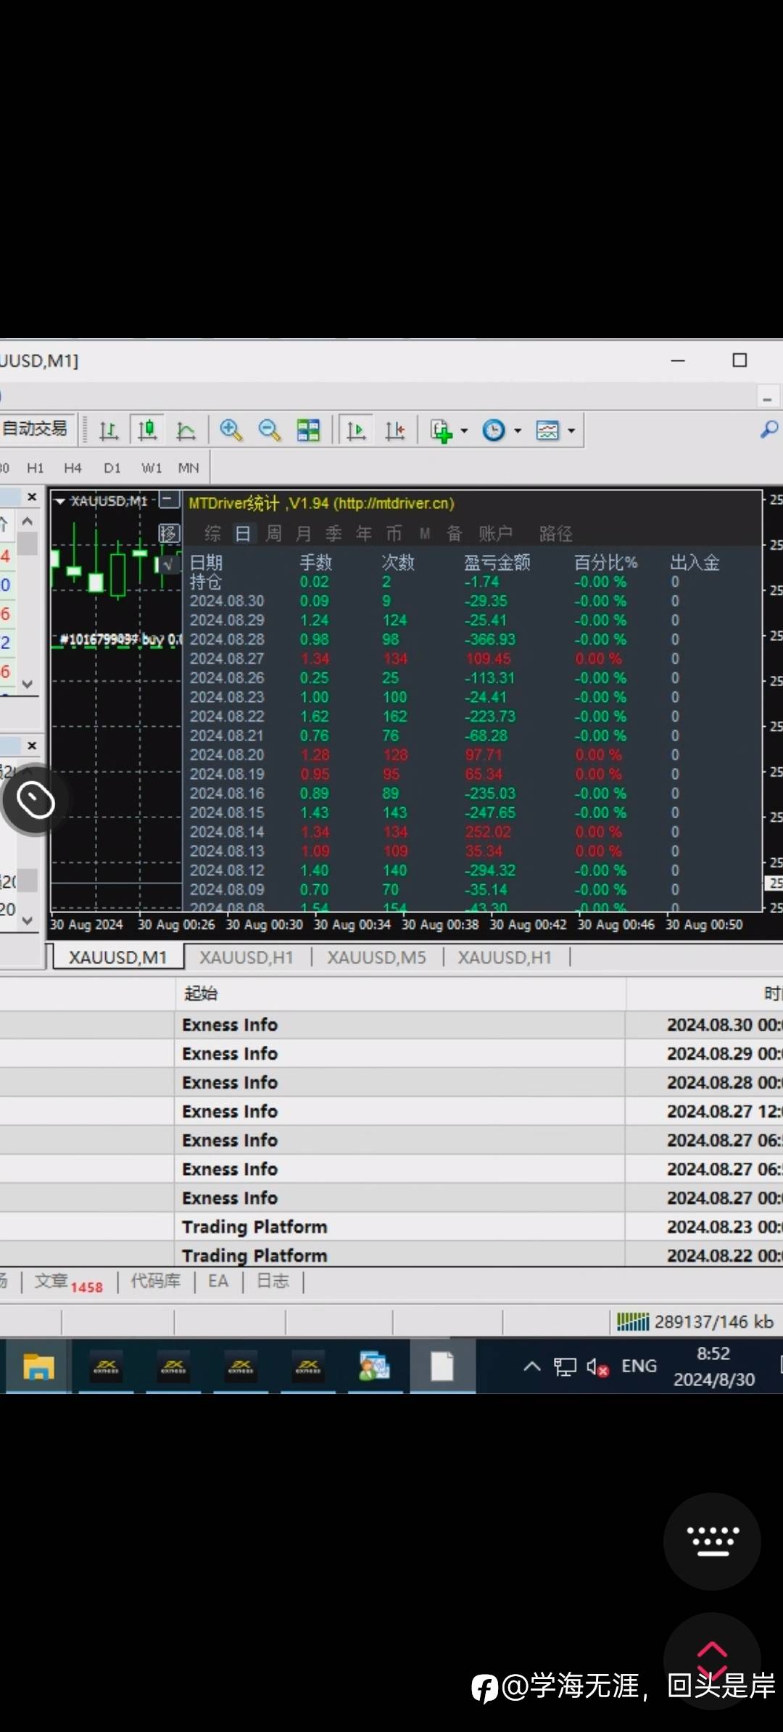Tile chart windows icon
Viewport: 783px width, 1732px height.
[x=308, y=431]
